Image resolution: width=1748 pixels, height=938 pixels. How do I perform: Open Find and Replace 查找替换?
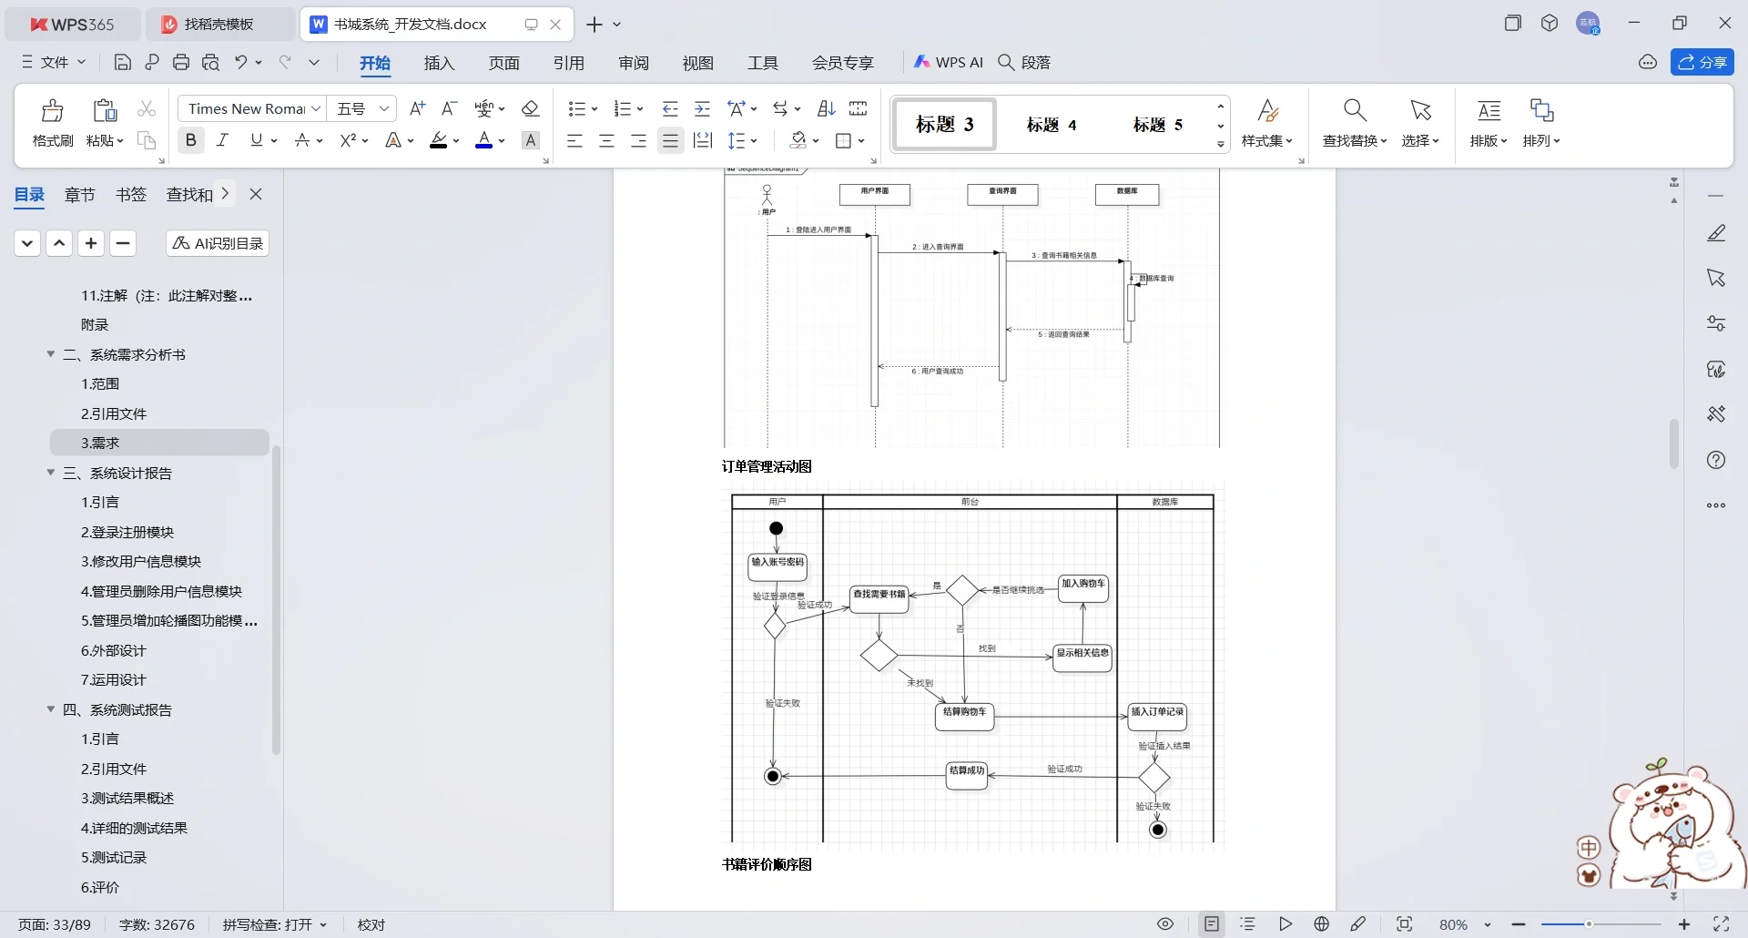pyautogui.click(x=1354, y=123)
